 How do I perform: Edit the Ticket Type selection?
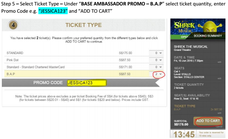pyautogui.click(x=219, y=113)
